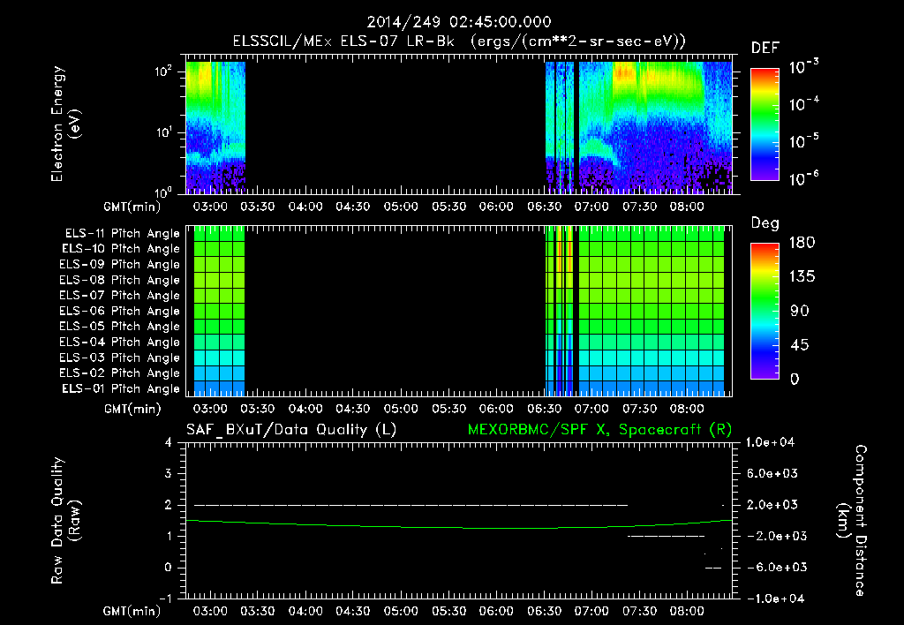Click the white data quality segment at level 1
This screenshot has height=625, width=904.
666,536
